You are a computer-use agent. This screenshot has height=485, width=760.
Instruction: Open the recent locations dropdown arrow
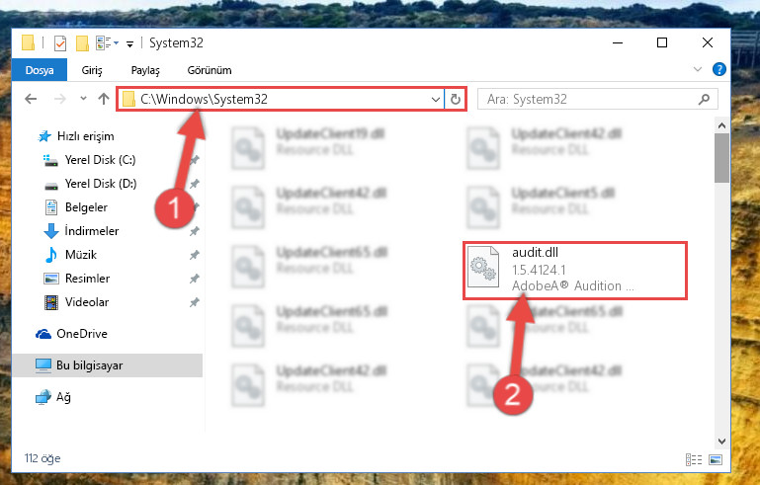pyautogui.click(x=83, y=99)
